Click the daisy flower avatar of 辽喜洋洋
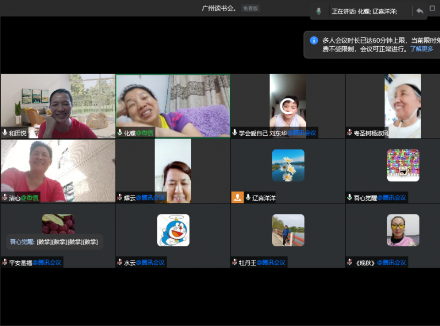 pyautogui.click(x=288, y=165)
